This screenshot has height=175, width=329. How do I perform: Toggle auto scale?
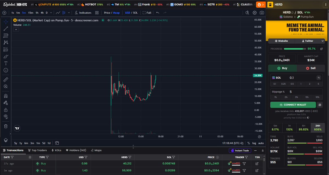[x=261, y=143]
